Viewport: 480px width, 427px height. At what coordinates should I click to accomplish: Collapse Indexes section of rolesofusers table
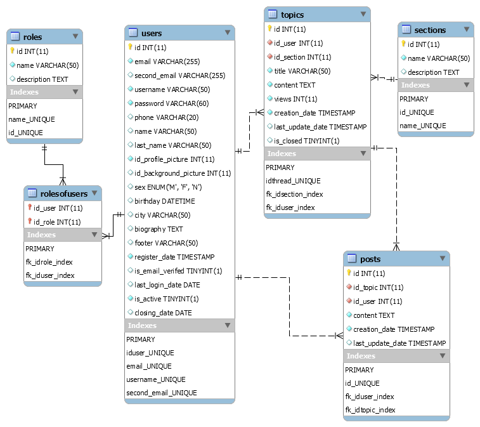(94, 234)
